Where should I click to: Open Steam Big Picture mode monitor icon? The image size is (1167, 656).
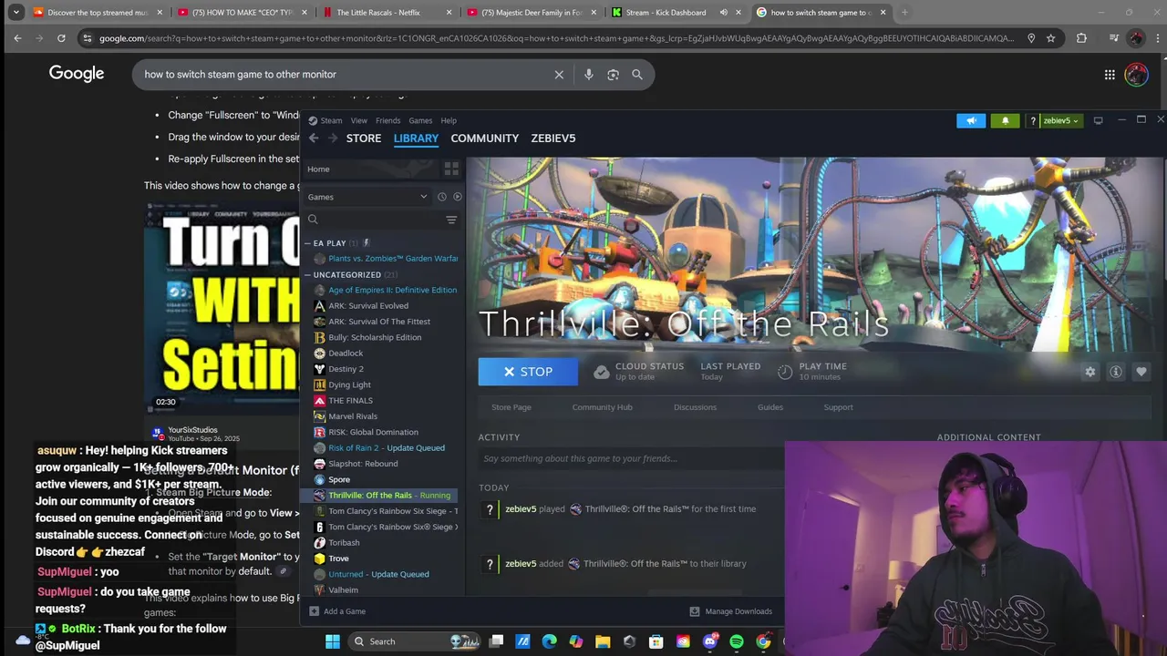[x=1098, y=120]
